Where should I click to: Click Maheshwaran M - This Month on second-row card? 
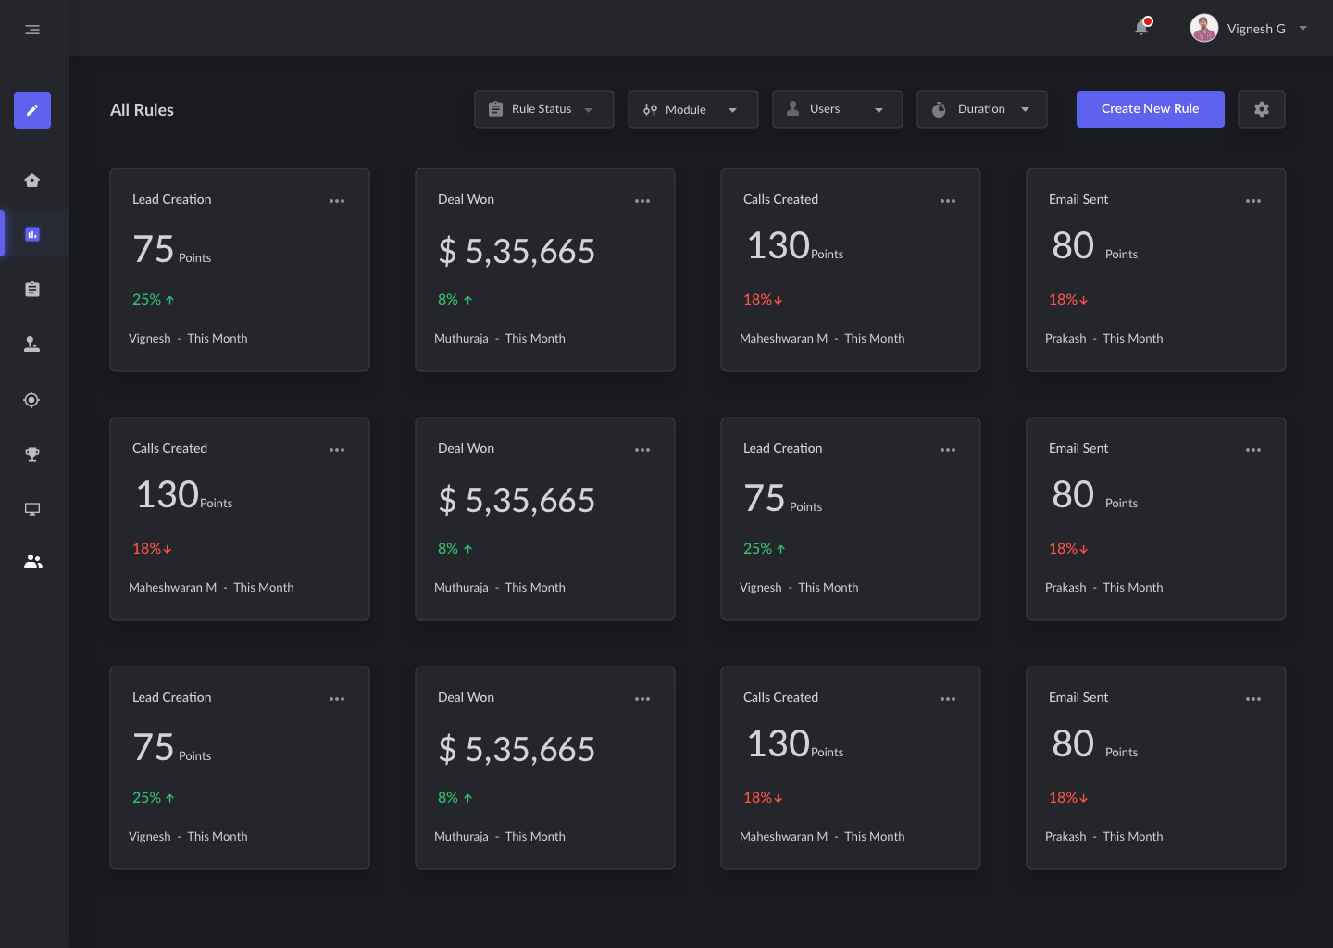[x=211, y=588]
